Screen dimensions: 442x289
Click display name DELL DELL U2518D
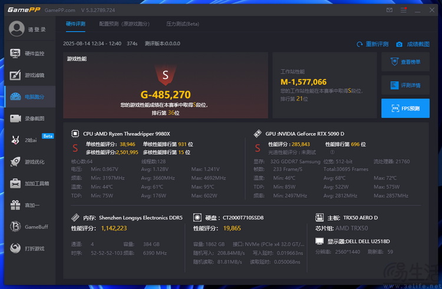tap(368, 241)
